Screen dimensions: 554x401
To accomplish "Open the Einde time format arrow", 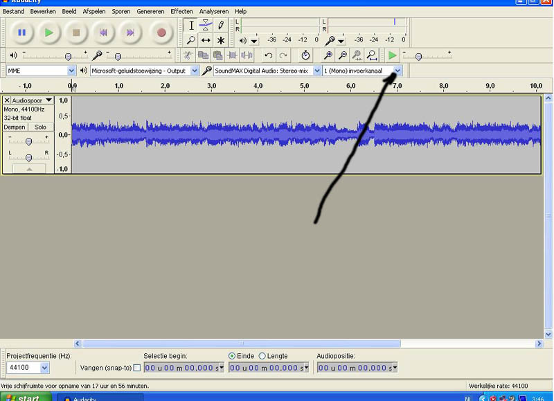I will 306,368.
